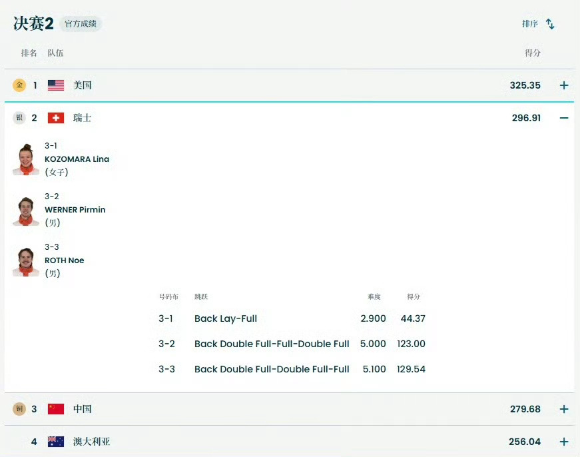Click the sort icon beside 排序
The image size is (580, 457).
[x=550, y=23]
